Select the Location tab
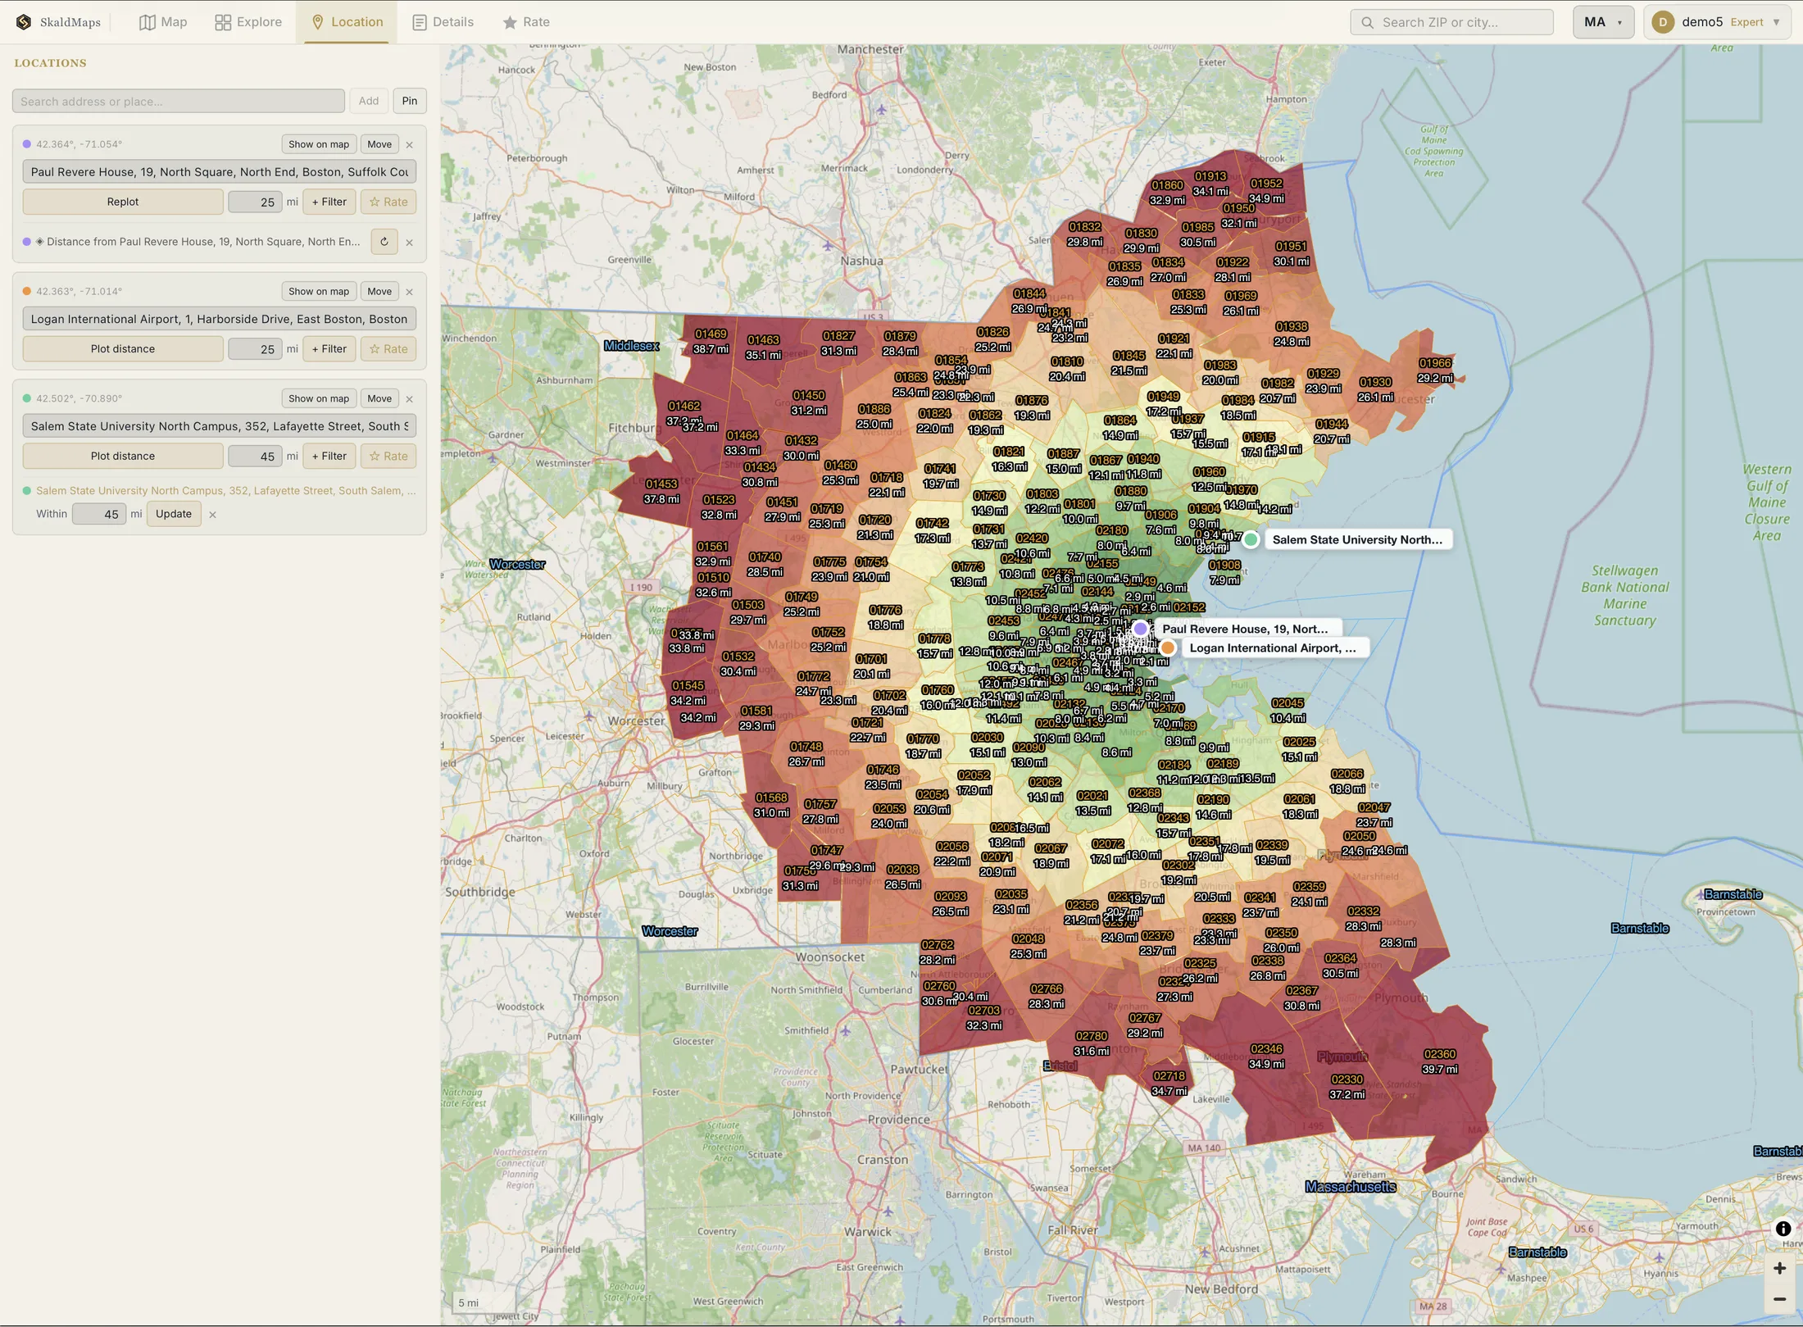1803x1327 pixels. pos(348,22)
